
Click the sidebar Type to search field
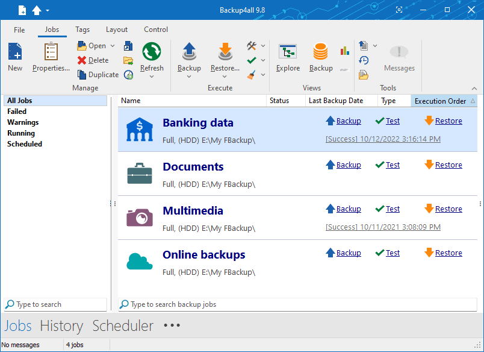point(55,304)
